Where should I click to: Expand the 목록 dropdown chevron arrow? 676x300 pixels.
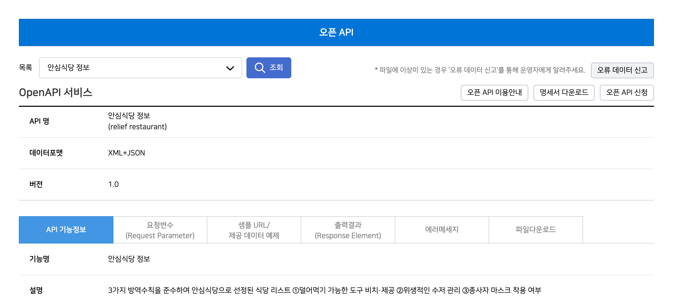[x=230, y=68]
